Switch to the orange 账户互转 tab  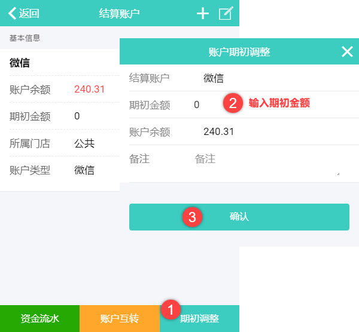[x=120, y=318]
